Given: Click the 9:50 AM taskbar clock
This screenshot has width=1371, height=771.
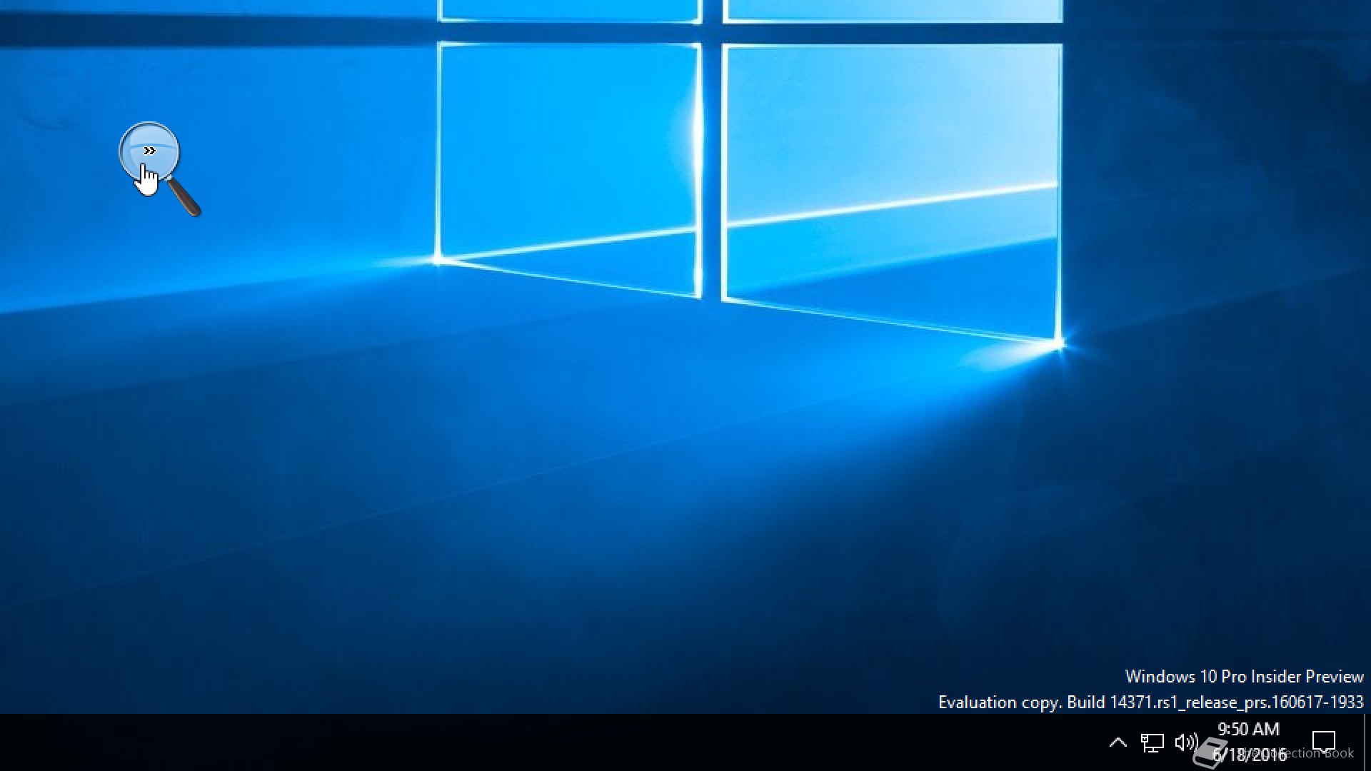Looking at the screenshot, I should pos(1249,742).
